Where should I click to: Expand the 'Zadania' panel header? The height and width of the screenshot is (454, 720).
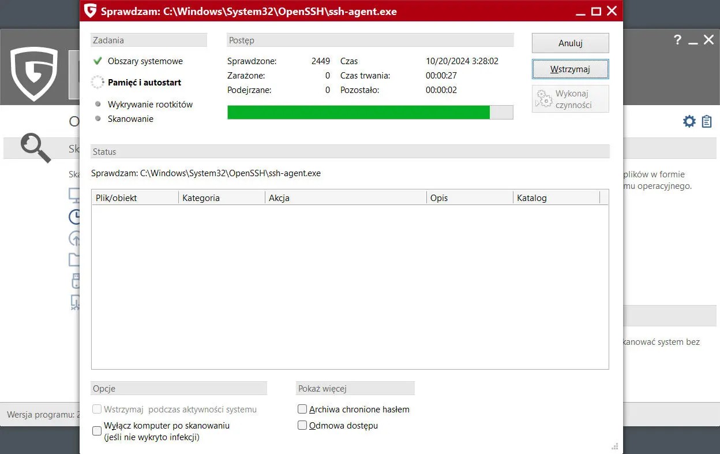point(148,40)
